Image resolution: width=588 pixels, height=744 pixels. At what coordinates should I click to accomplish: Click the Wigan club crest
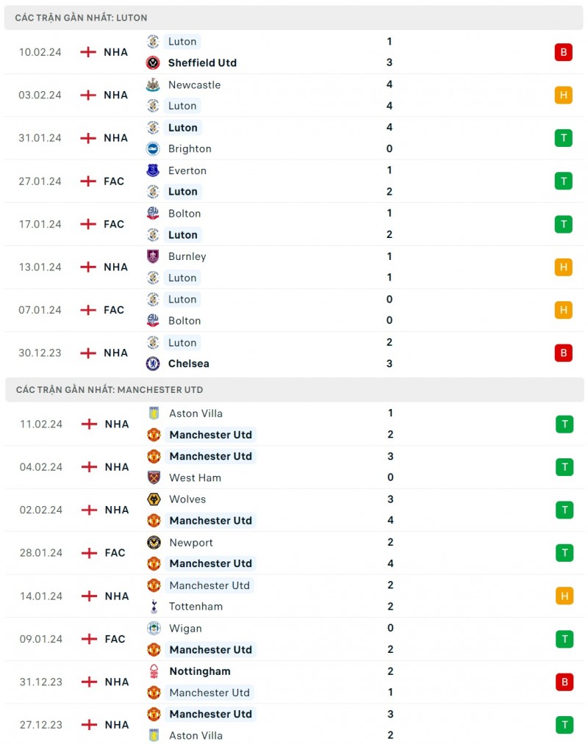(154, 628)
